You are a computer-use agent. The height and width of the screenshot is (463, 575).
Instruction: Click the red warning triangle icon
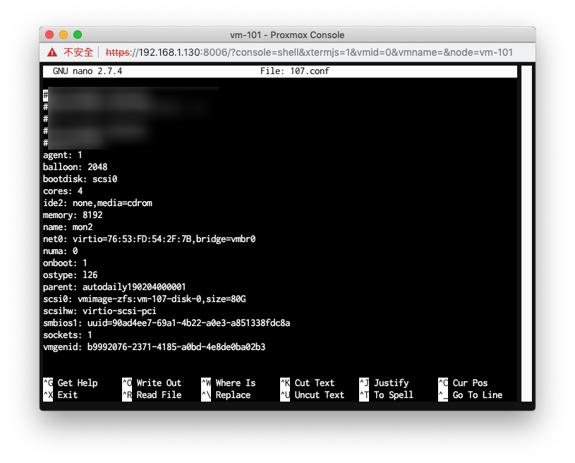52,52
